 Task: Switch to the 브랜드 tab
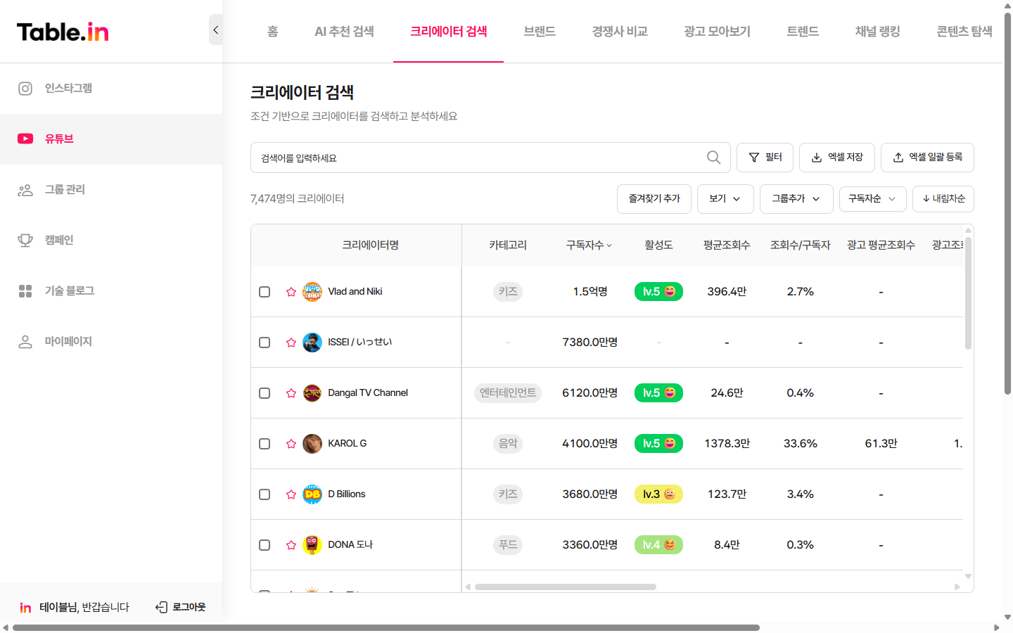539,31
